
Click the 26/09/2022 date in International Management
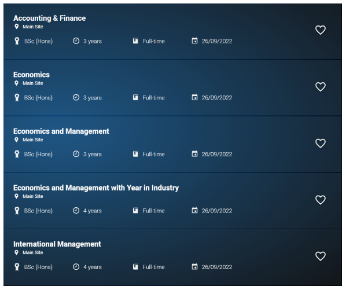point(217,267)
